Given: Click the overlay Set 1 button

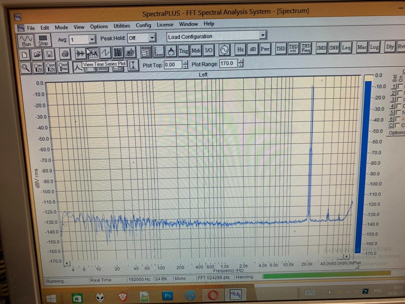Looking at the screenshot, I should [x=394, y=86].
